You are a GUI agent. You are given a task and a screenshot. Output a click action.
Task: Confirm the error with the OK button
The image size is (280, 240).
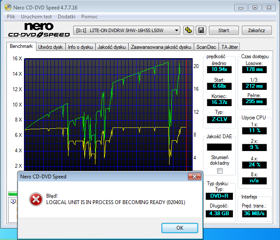180,228
